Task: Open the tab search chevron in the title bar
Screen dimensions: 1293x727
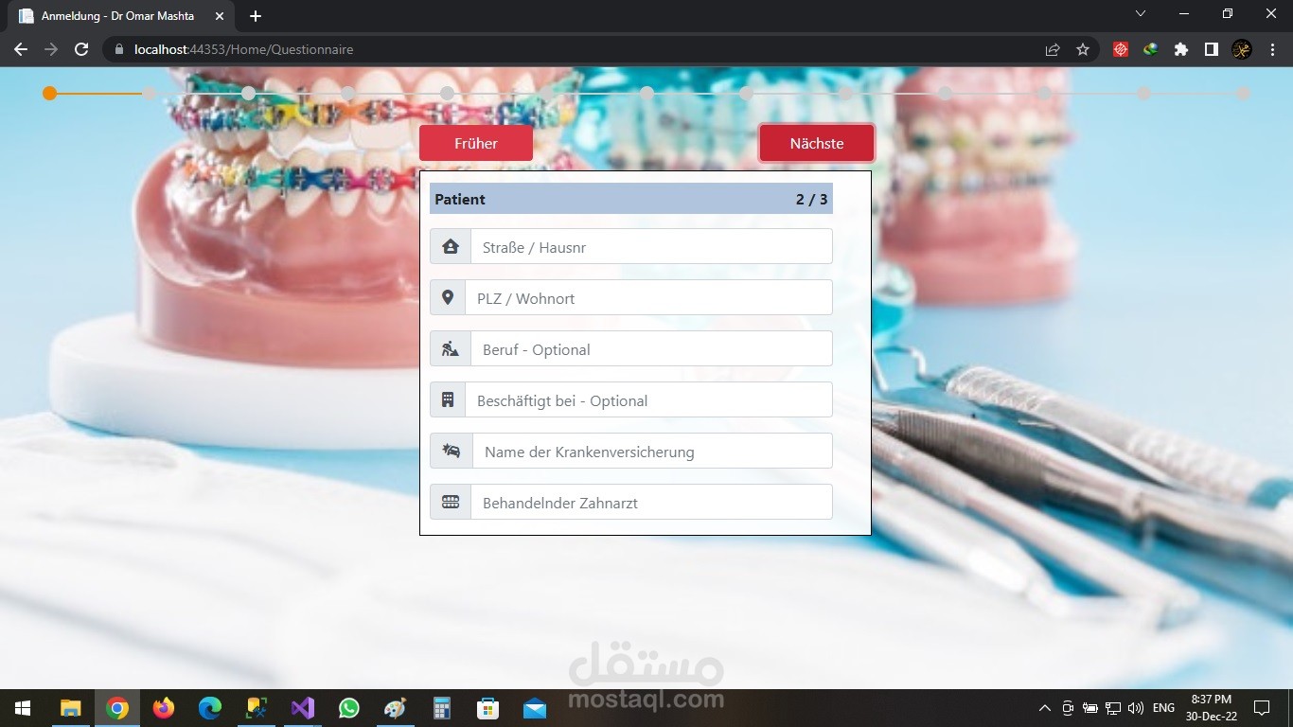Action: pos(1140,14)
